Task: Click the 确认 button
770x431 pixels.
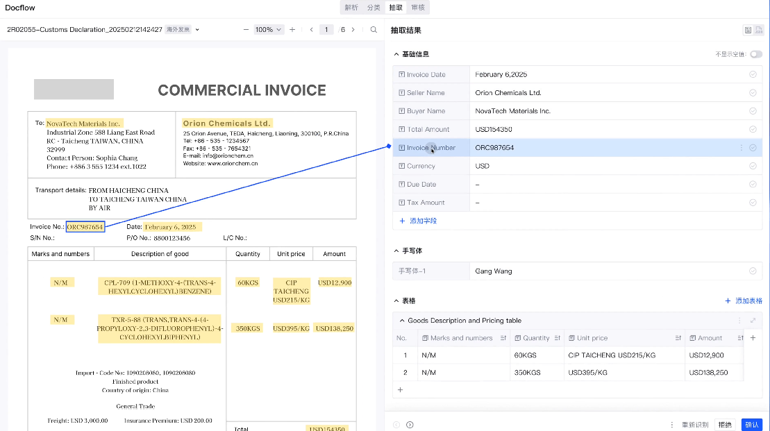Action: pos(751,425)
